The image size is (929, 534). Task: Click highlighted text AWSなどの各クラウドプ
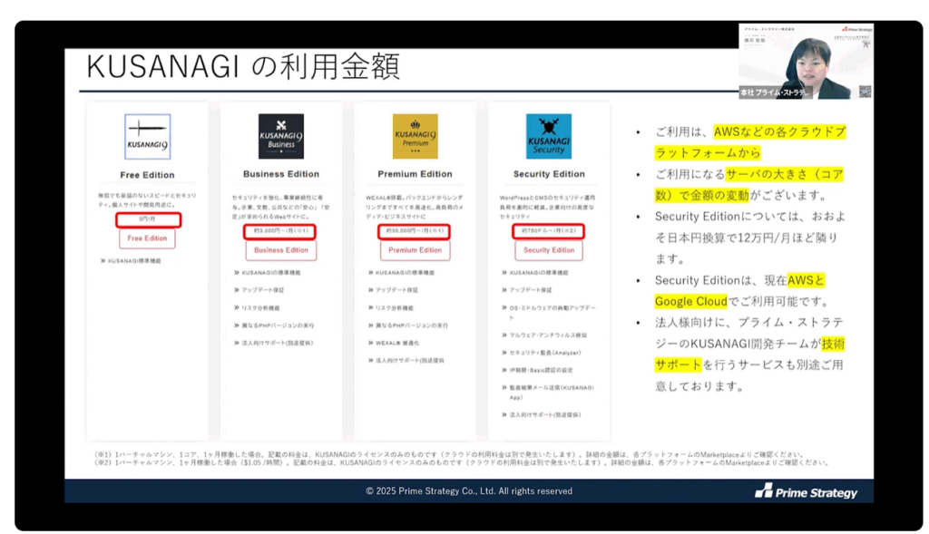(779, 132)
